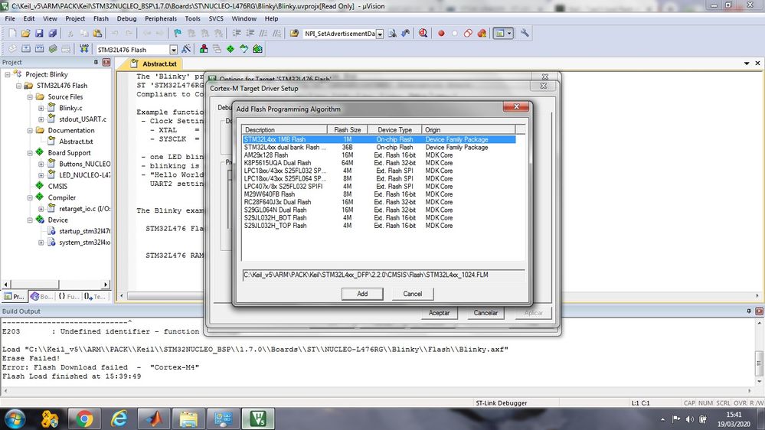This screenshot has height=430, width=765.
Task: Pin the Project panel
Action: coord(96,63)
